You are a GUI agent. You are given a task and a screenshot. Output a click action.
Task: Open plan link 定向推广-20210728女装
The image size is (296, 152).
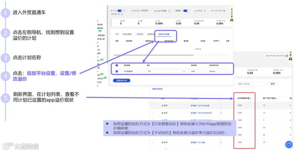pyautogui.click(x=200, y=106)
